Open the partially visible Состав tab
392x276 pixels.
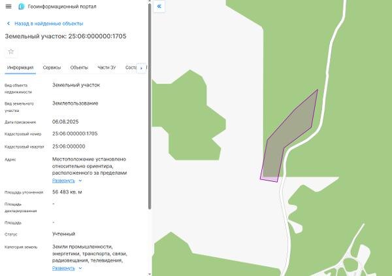click(131, 67)
